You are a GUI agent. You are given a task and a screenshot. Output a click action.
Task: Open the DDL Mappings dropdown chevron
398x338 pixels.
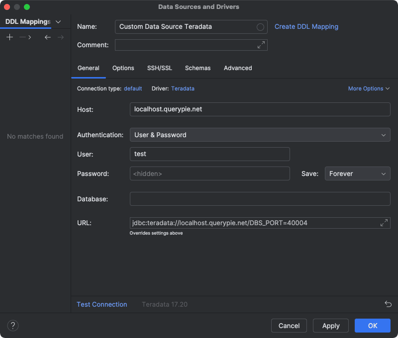[58, 22]
